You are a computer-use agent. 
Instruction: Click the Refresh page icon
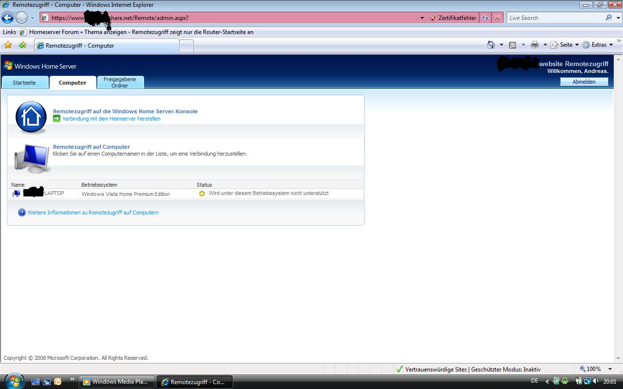(485, 18)
